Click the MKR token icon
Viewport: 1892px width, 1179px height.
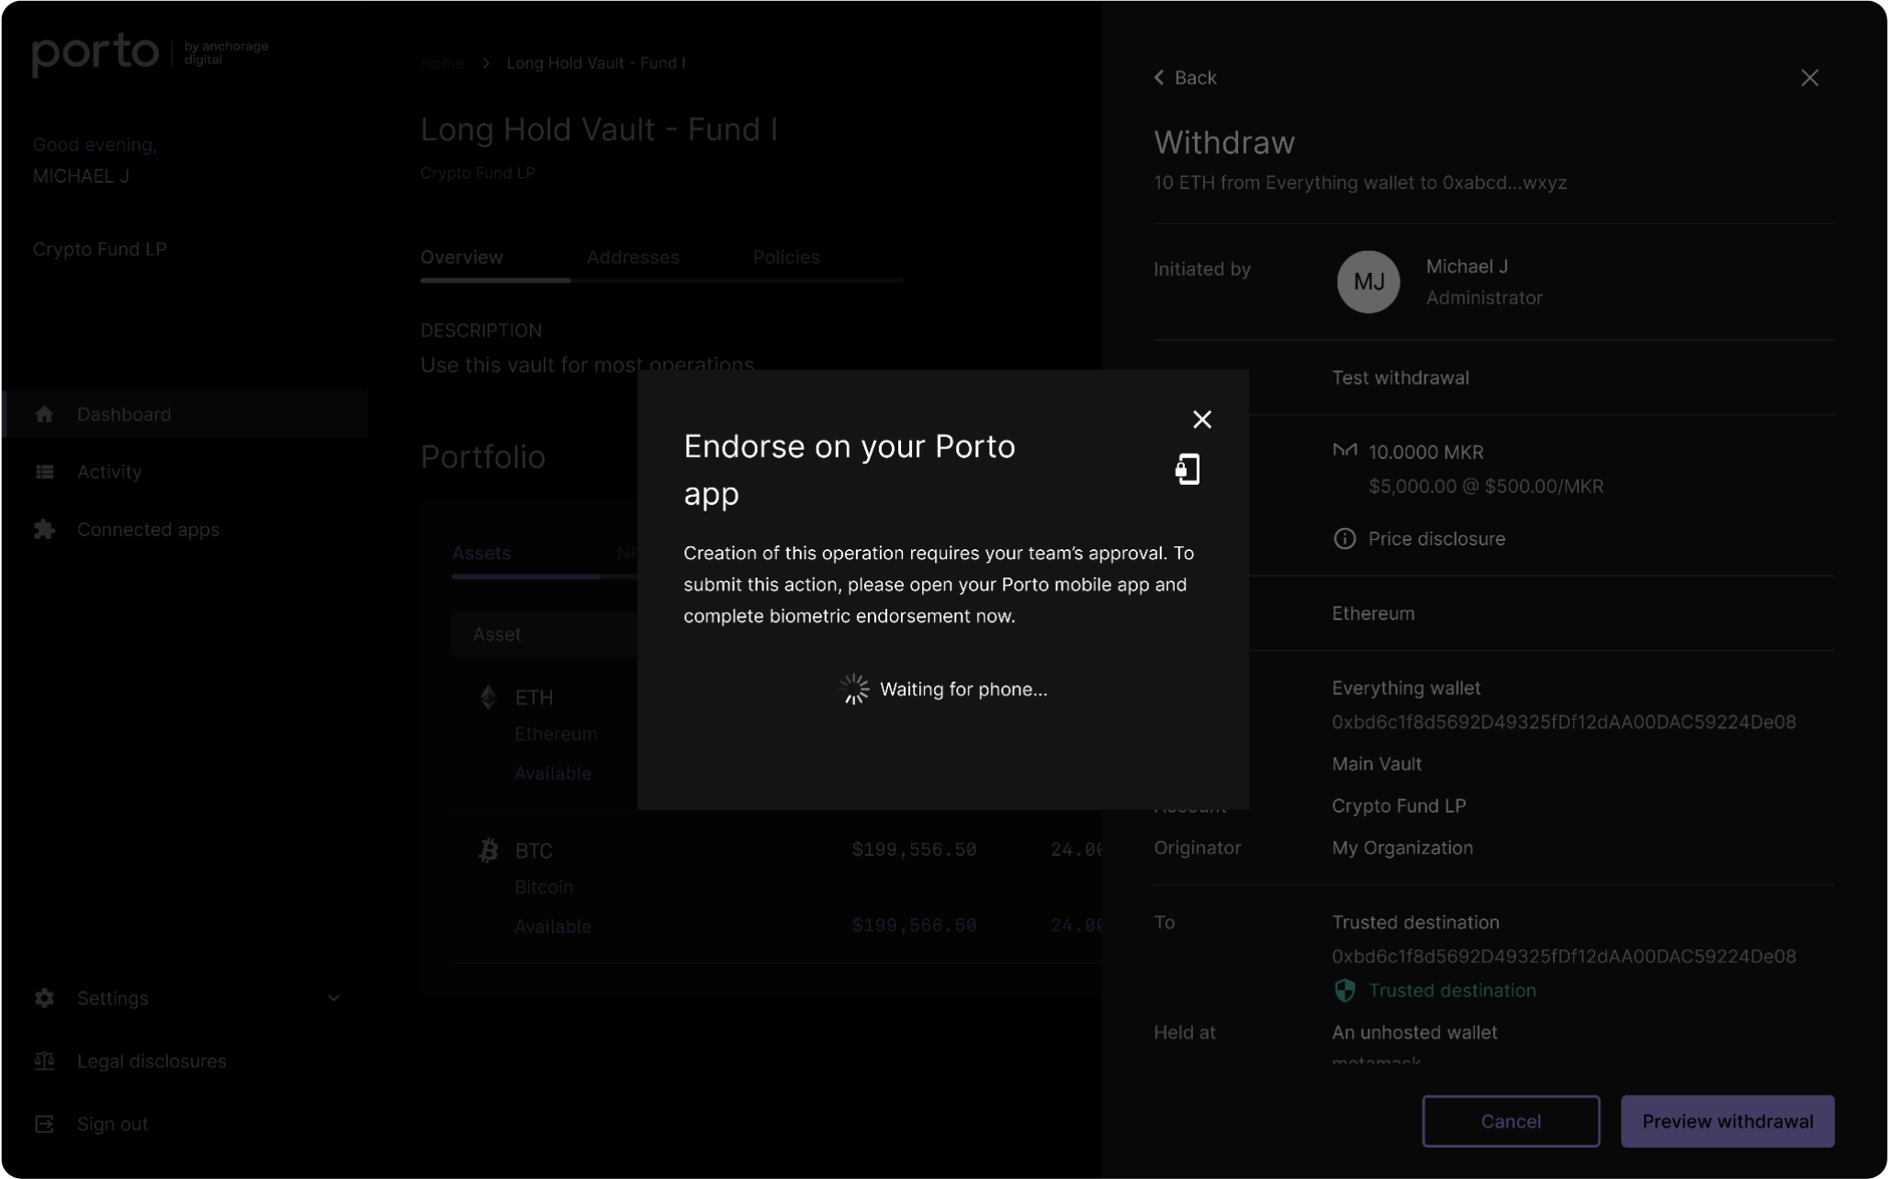point(1345,450)
